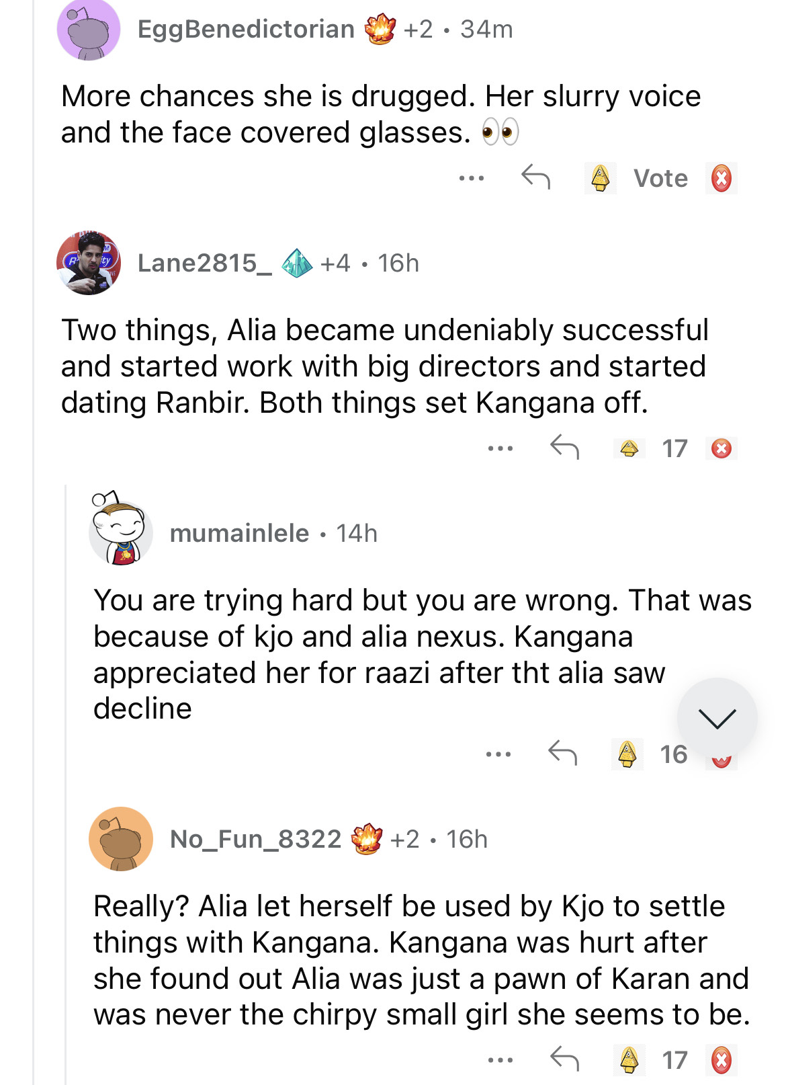Reply to No_Fun_8322's comment
This screenshot has width=786, height=1085.
(x=564, y=1059)
